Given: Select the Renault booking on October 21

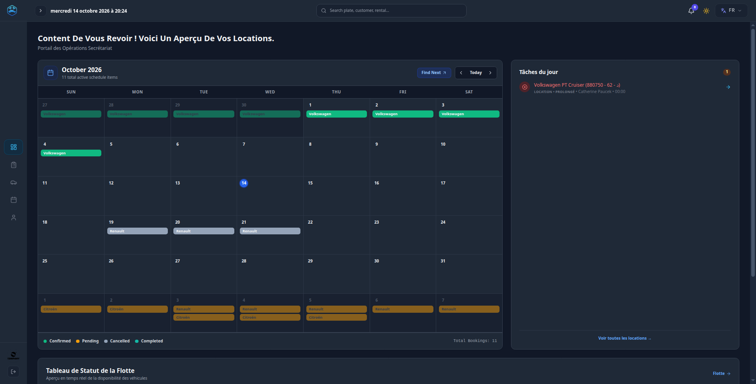Looking at the screenshot, I should [x=270, y=231].
